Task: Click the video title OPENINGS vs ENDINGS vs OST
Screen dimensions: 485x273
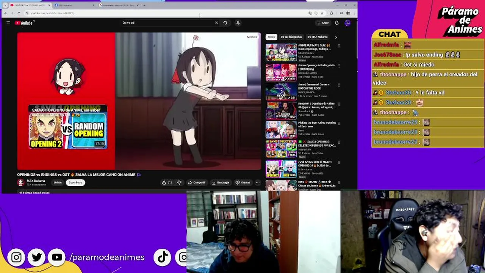Action: [79, 174]
